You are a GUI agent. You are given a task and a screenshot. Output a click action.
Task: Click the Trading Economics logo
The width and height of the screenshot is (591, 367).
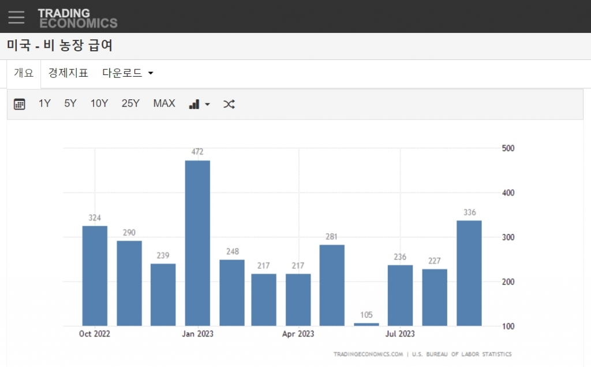77,18
